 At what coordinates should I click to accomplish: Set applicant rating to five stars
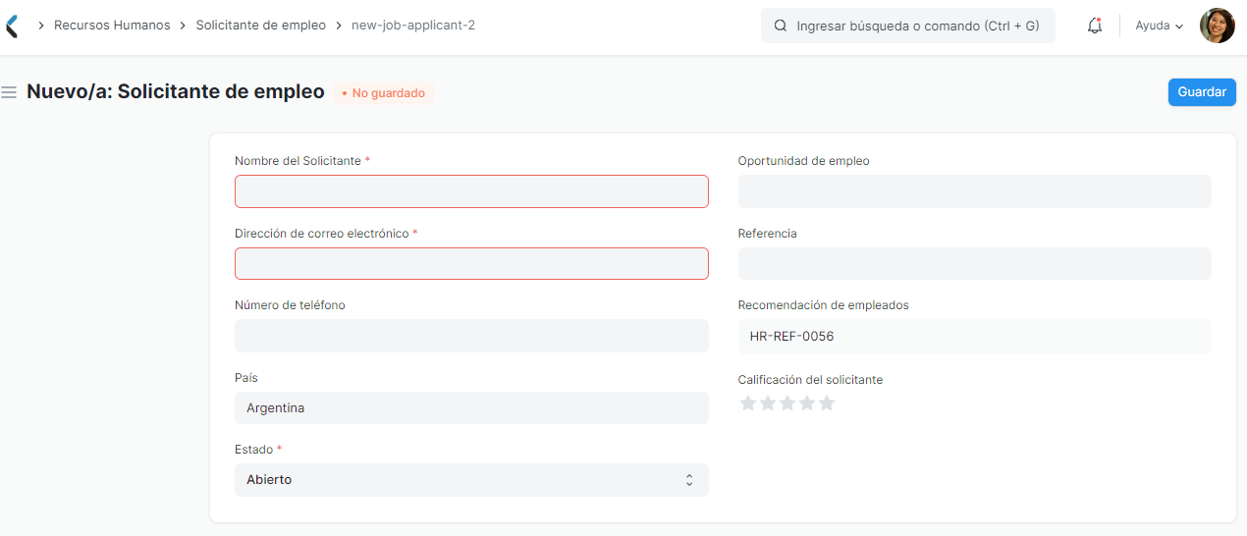coord(827,403)
